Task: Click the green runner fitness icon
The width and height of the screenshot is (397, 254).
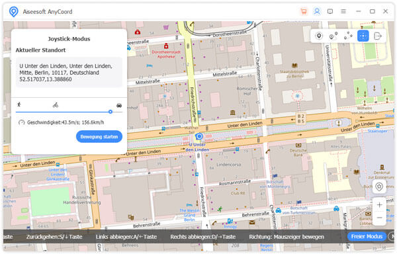Action: point(220,209)
